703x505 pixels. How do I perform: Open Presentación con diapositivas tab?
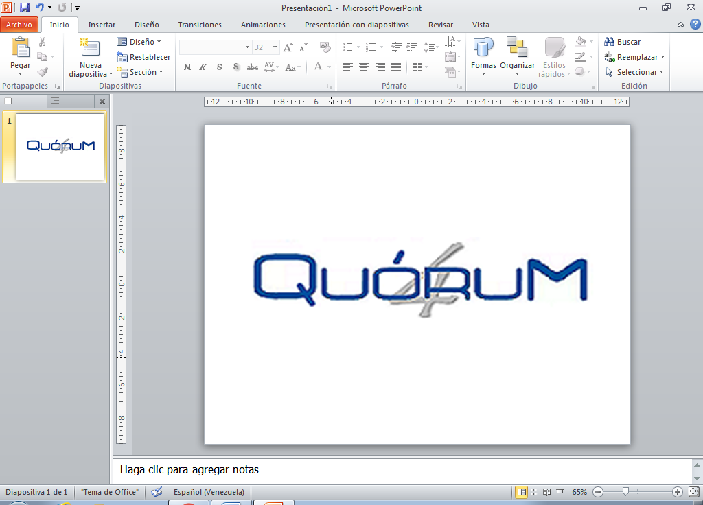coord(357,25)
